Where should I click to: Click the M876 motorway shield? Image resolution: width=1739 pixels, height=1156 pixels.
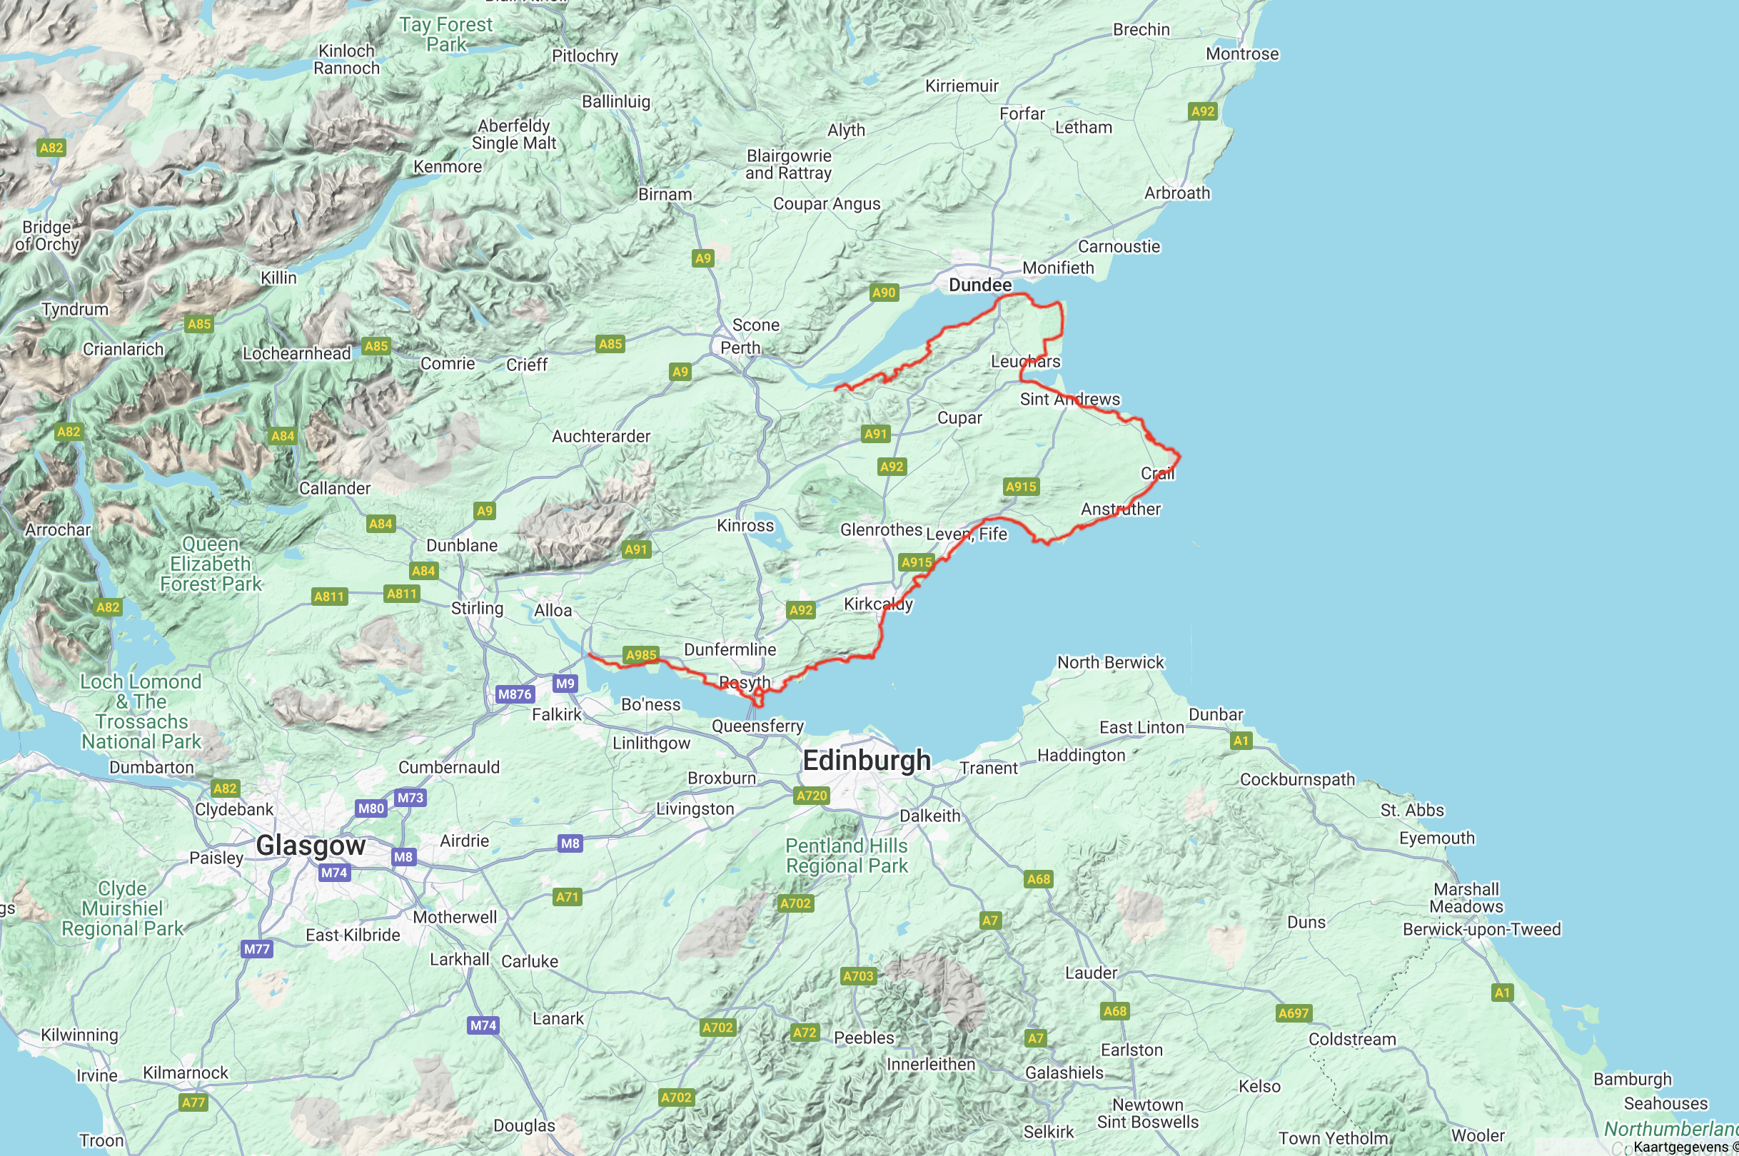515,694
